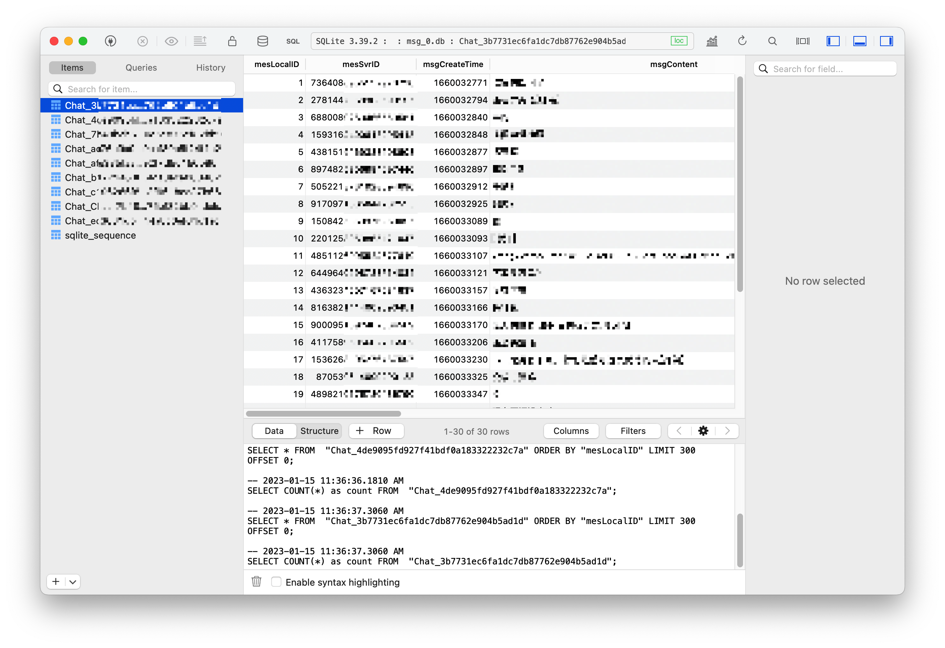Open the SQL editor button
The image size is (945, 648).
(x=293, y=41)
